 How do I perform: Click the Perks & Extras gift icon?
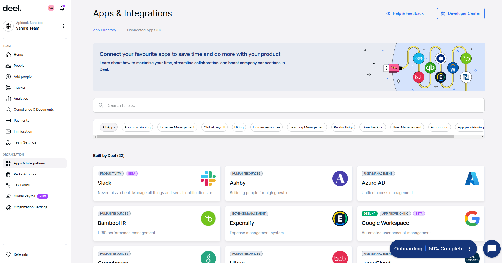(x=8, y=174)
